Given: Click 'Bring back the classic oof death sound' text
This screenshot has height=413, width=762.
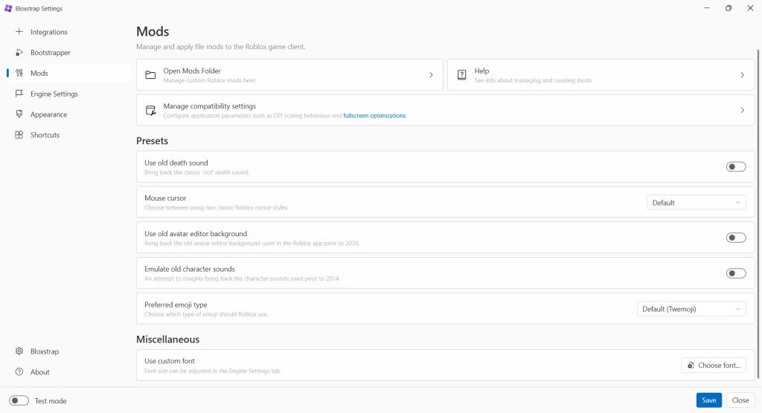Looking at the screenshot, I should [196, 172].
